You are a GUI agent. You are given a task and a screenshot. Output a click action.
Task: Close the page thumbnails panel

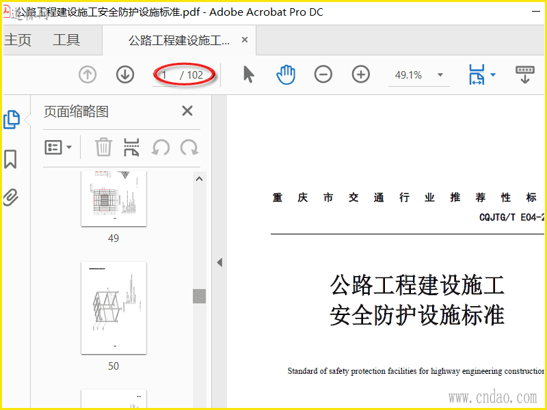pyautogui.click(x=187, y=111)
